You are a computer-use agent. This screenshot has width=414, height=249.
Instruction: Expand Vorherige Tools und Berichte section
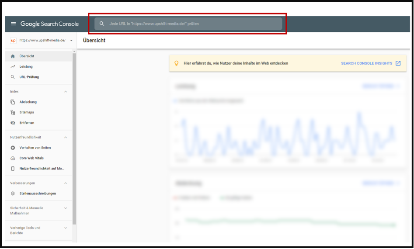[x=66, y=228]
